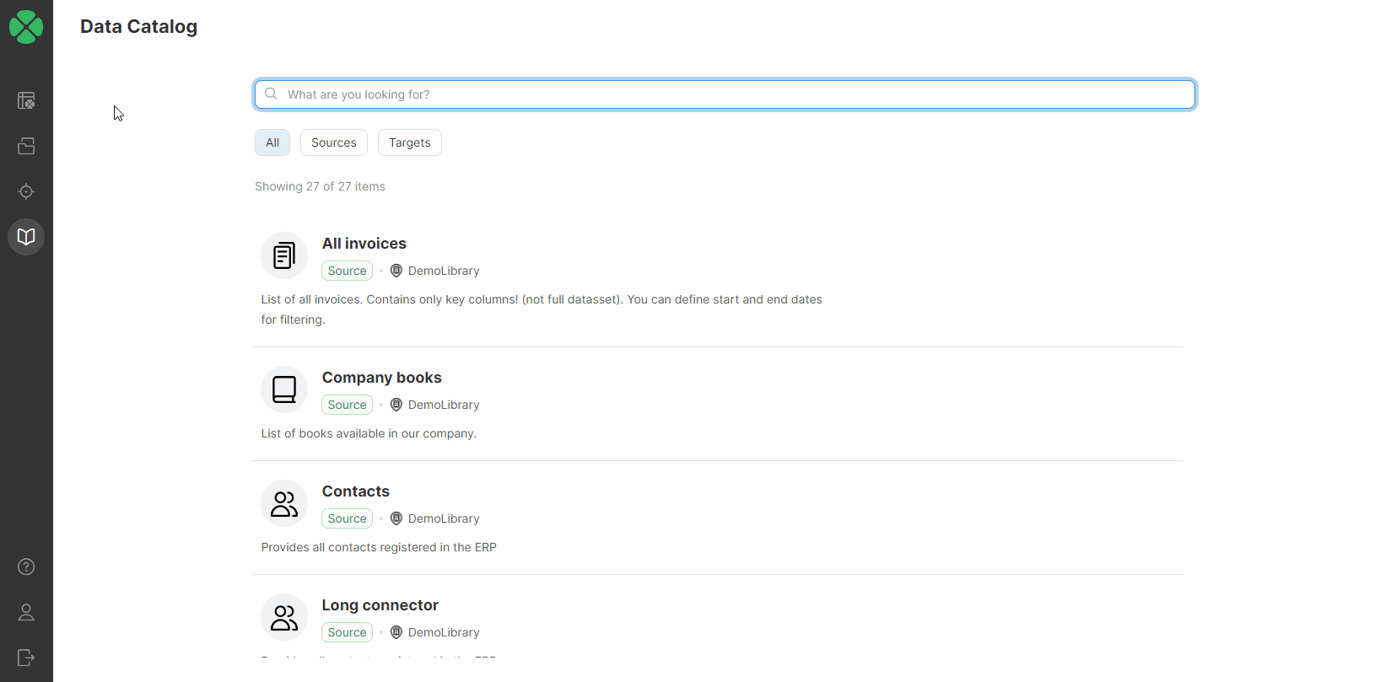Click the 'Data Catalog' page heading
The image size is (1380, 682).
(x=139, y=26)
